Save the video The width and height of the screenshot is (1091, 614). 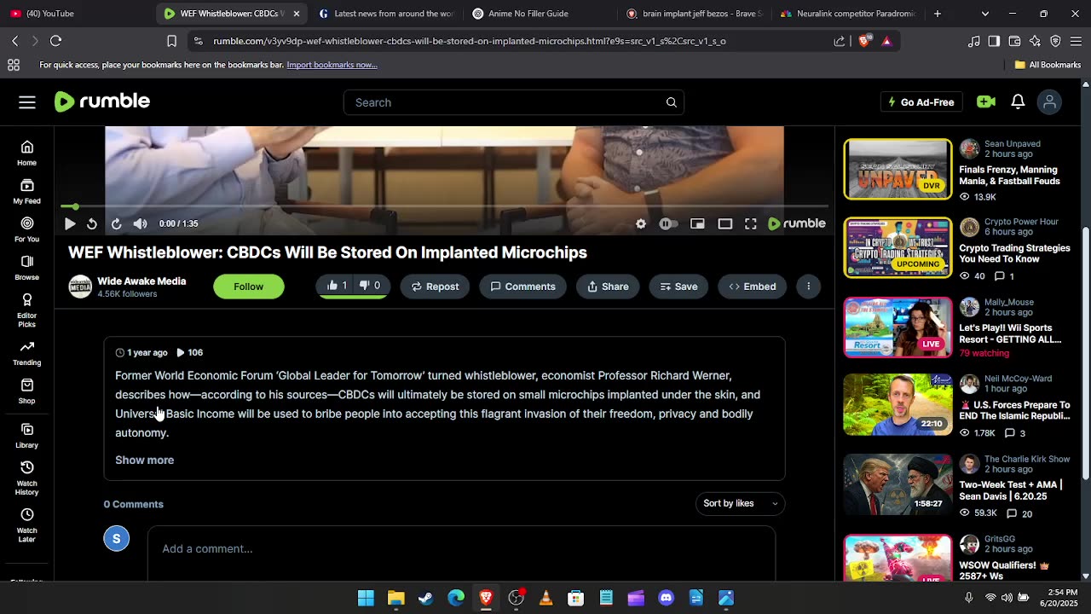pyautogui.click(x=678, y=287)
